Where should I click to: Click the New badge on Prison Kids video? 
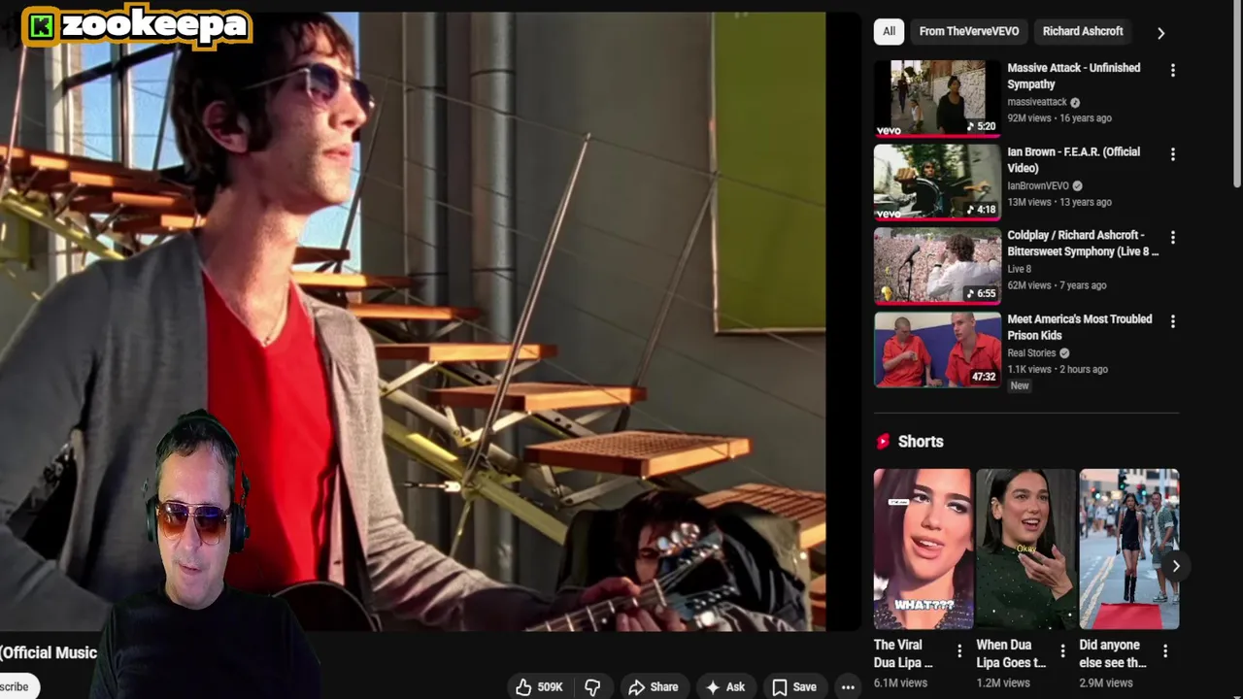point(1020,385)
